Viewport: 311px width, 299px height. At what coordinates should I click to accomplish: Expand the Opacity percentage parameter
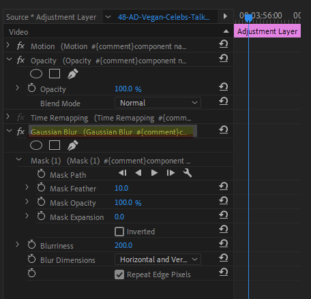pyautogui.click(x=18, y=88)
